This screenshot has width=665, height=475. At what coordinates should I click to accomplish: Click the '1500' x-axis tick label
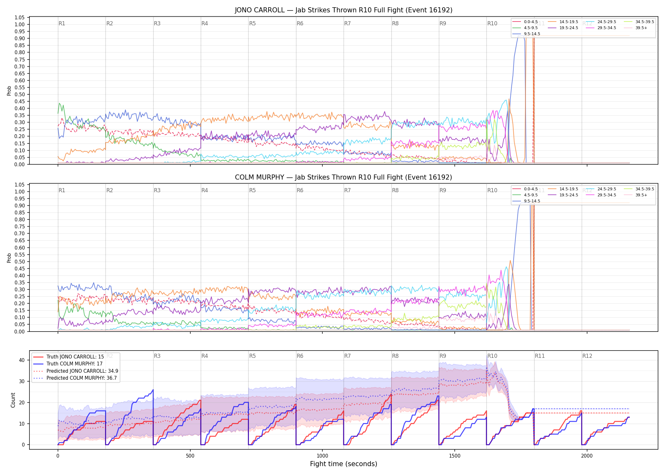(455, 456)
